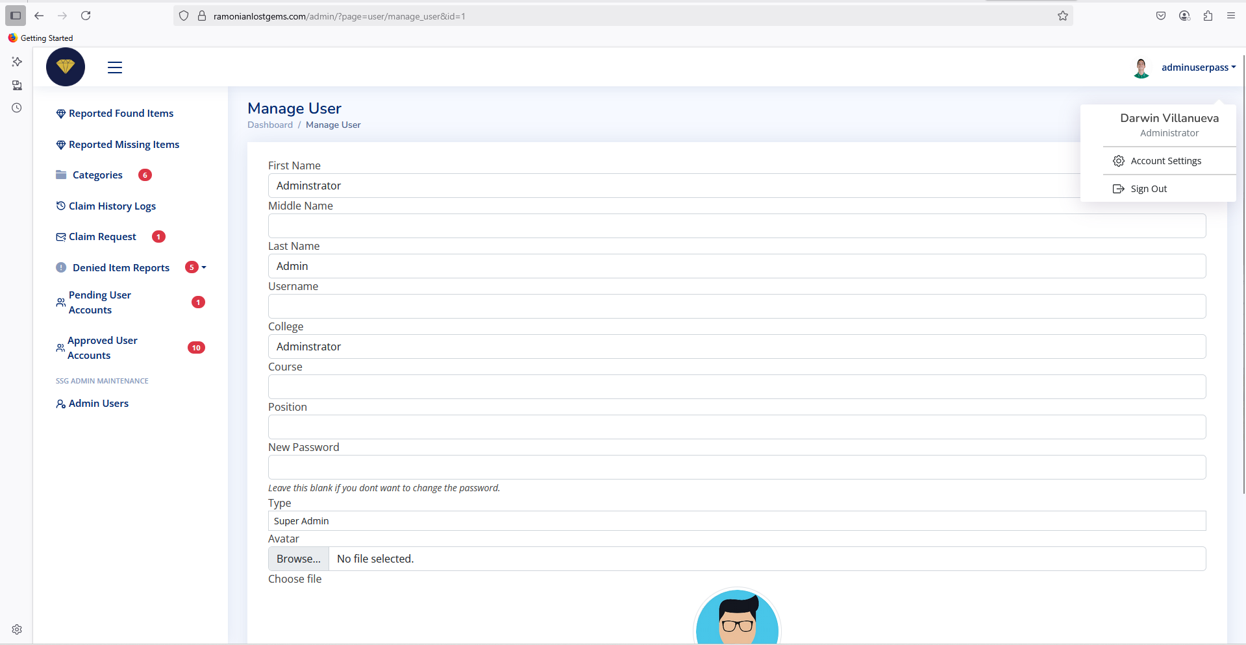Select Account Settings from the user menu
Screen dimensions: 1246x645
(x=1165, y=161)
